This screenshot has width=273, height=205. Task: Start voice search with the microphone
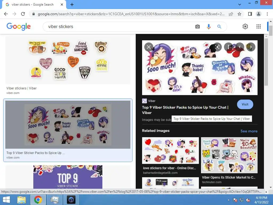[208, 27]
